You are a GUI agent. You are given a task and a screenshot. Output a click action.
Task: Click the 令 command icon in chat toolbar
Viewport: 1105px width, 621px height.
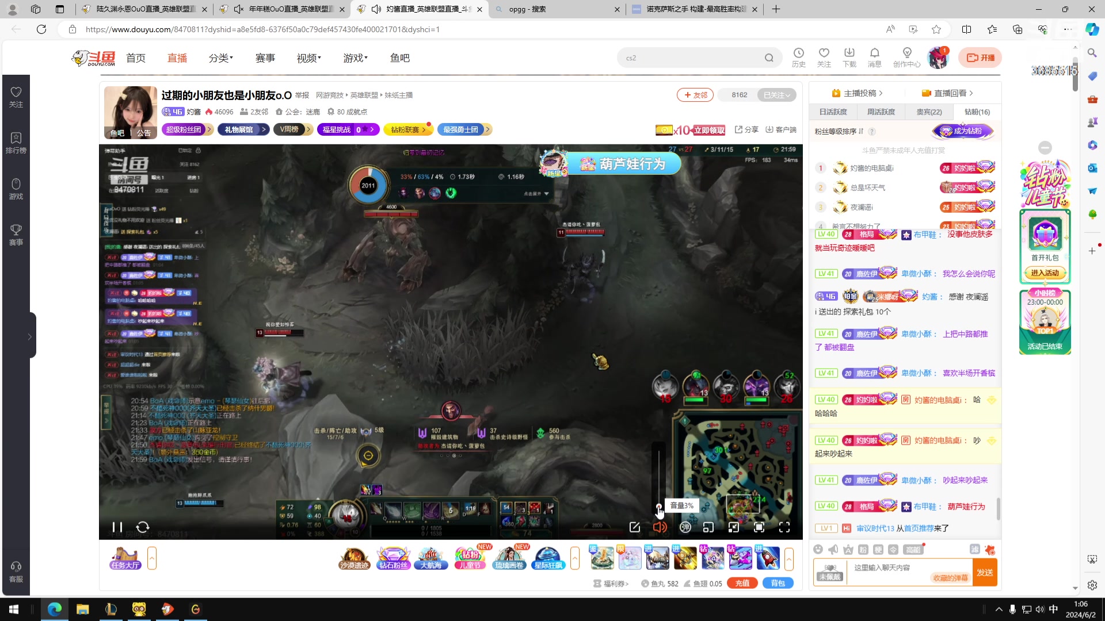893,549
